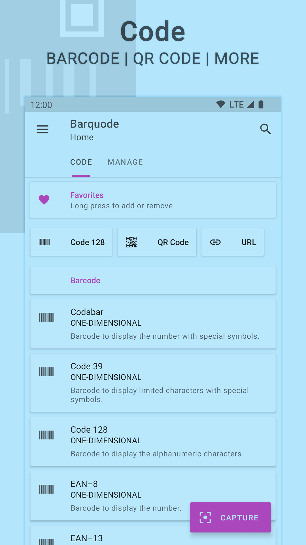Select the Codabar one-dimensional barcode entry
The height and width of the screenshot is (545, 306).
(153, 324)
